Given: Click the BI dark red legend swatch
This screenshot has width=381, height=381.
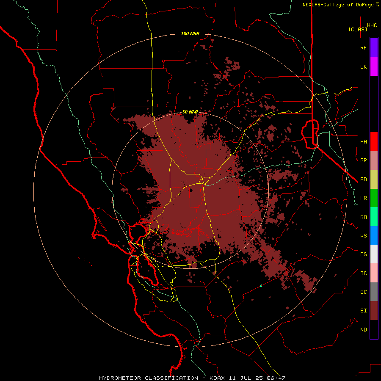Looking at the screenshot, I should click(x=374, y=311).
